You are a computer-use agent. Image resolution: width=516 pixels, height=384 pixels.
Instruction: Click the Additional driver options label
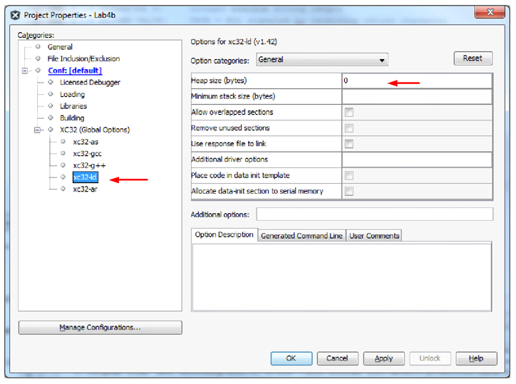[x=229, y=160]
